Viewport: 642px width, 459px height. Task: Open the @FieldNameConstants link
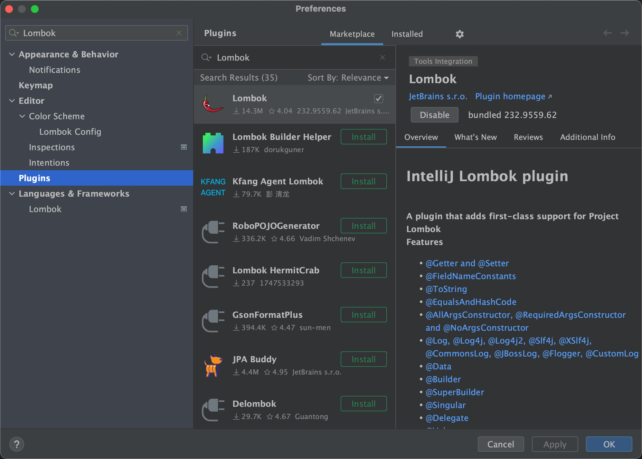[471, 276]
